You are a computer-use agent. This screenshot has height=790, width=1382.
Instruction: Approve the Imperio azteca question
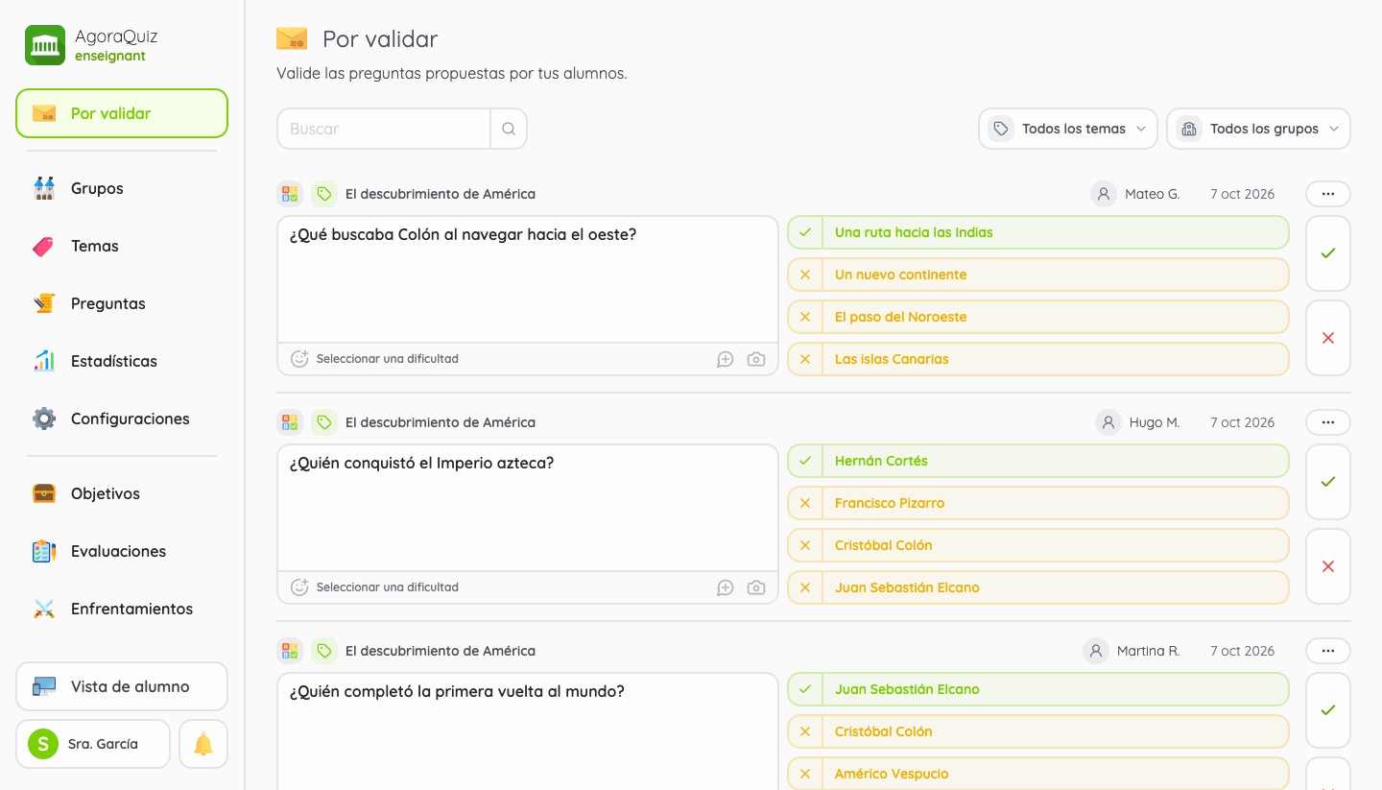pos(1328,482)
